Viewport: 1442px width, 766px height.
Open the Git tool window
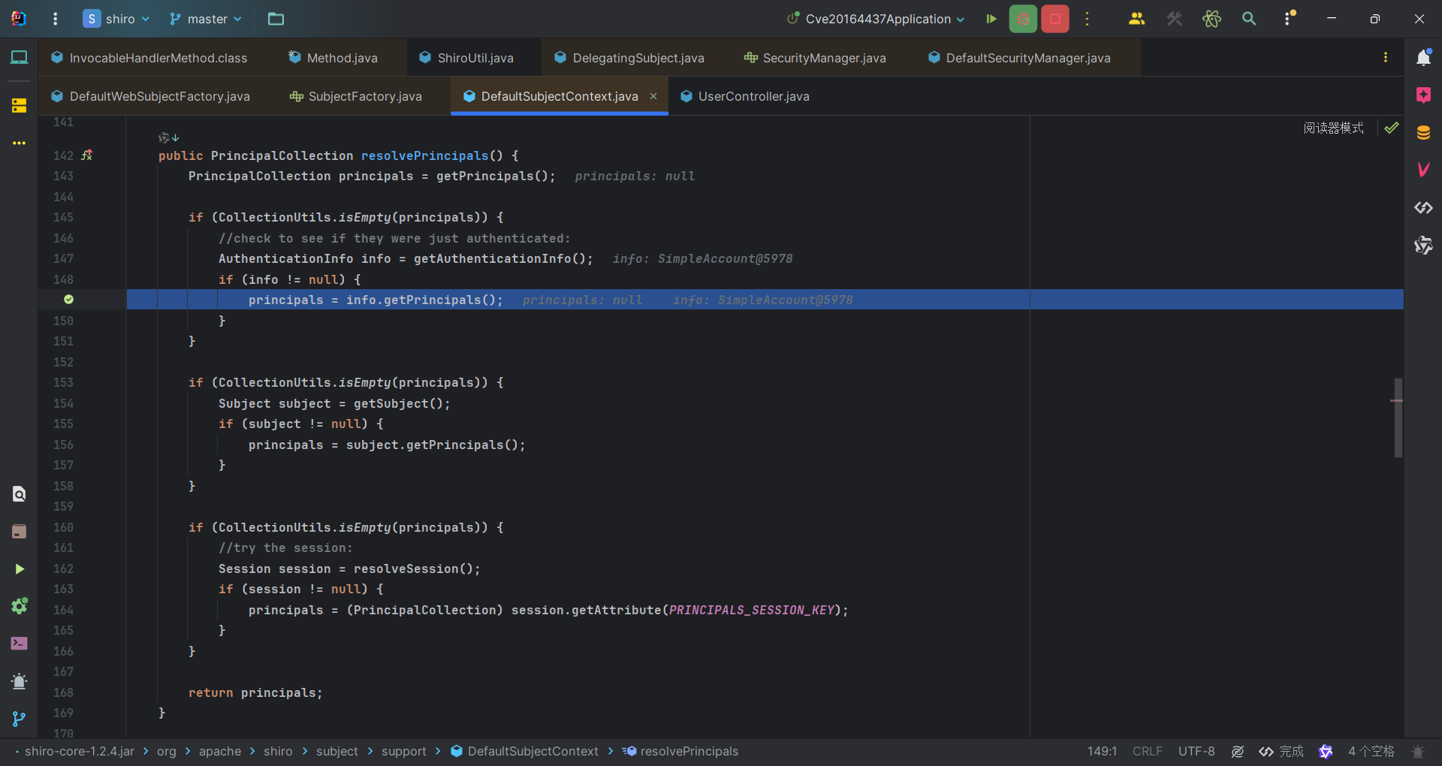(x=19, y=719)
